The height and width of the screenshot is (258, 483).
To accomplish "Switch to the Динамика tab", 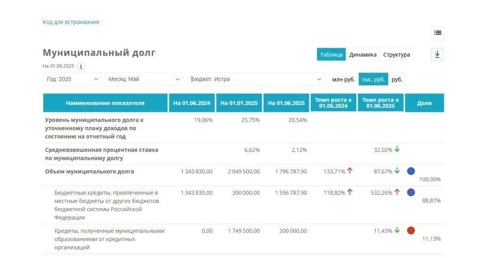I will point(363,55).
